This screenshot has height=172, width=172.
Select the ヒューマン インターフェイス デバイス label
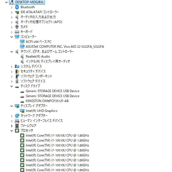point(42,121)
